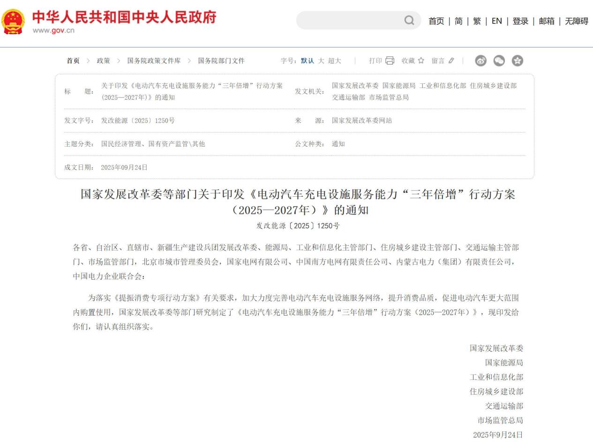Click the search magnifier icon
Screen dimensions: 593x442
(x=409, y=21)
